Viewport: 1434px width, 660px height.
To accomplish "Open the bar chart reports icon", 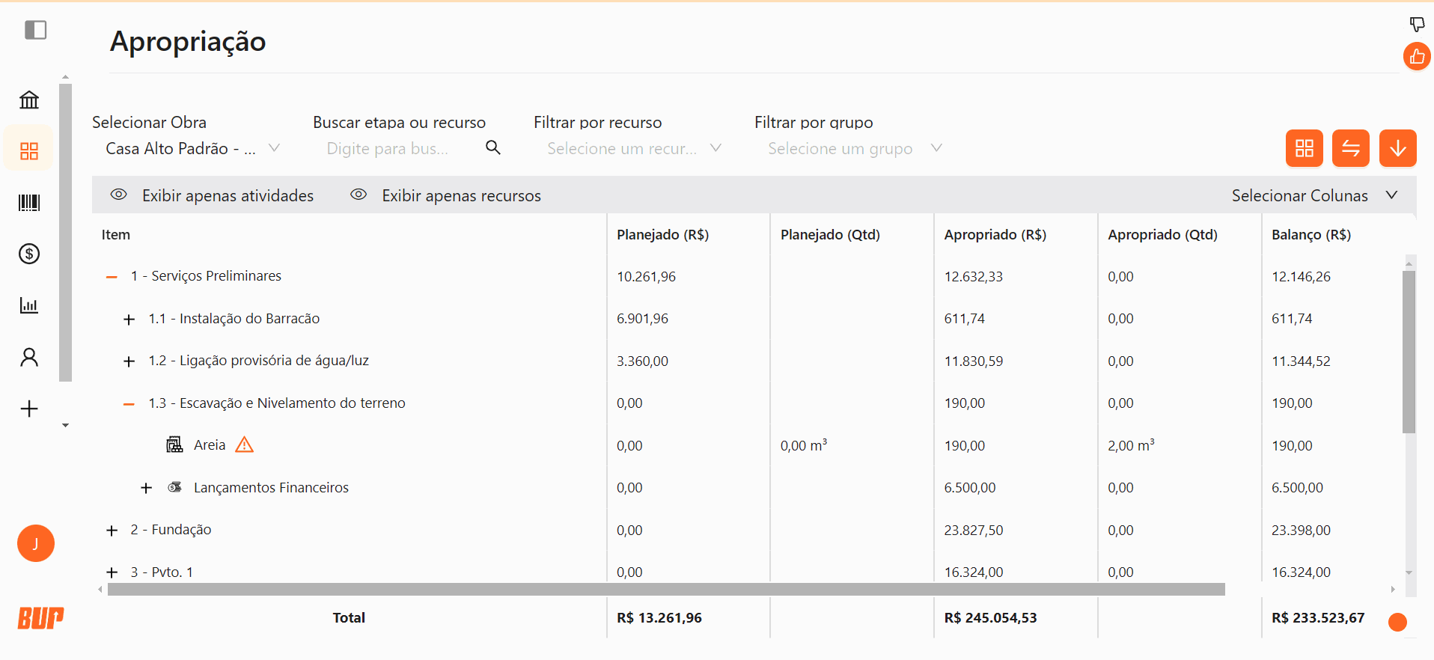I will pos(29,305).
